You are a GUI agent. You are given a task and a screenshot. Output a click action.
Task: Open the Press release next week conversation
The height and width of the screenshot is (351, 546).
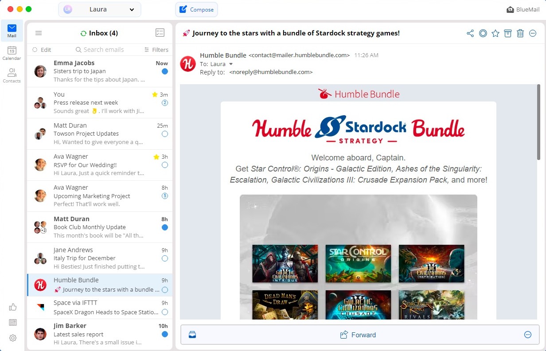[100, 103]
